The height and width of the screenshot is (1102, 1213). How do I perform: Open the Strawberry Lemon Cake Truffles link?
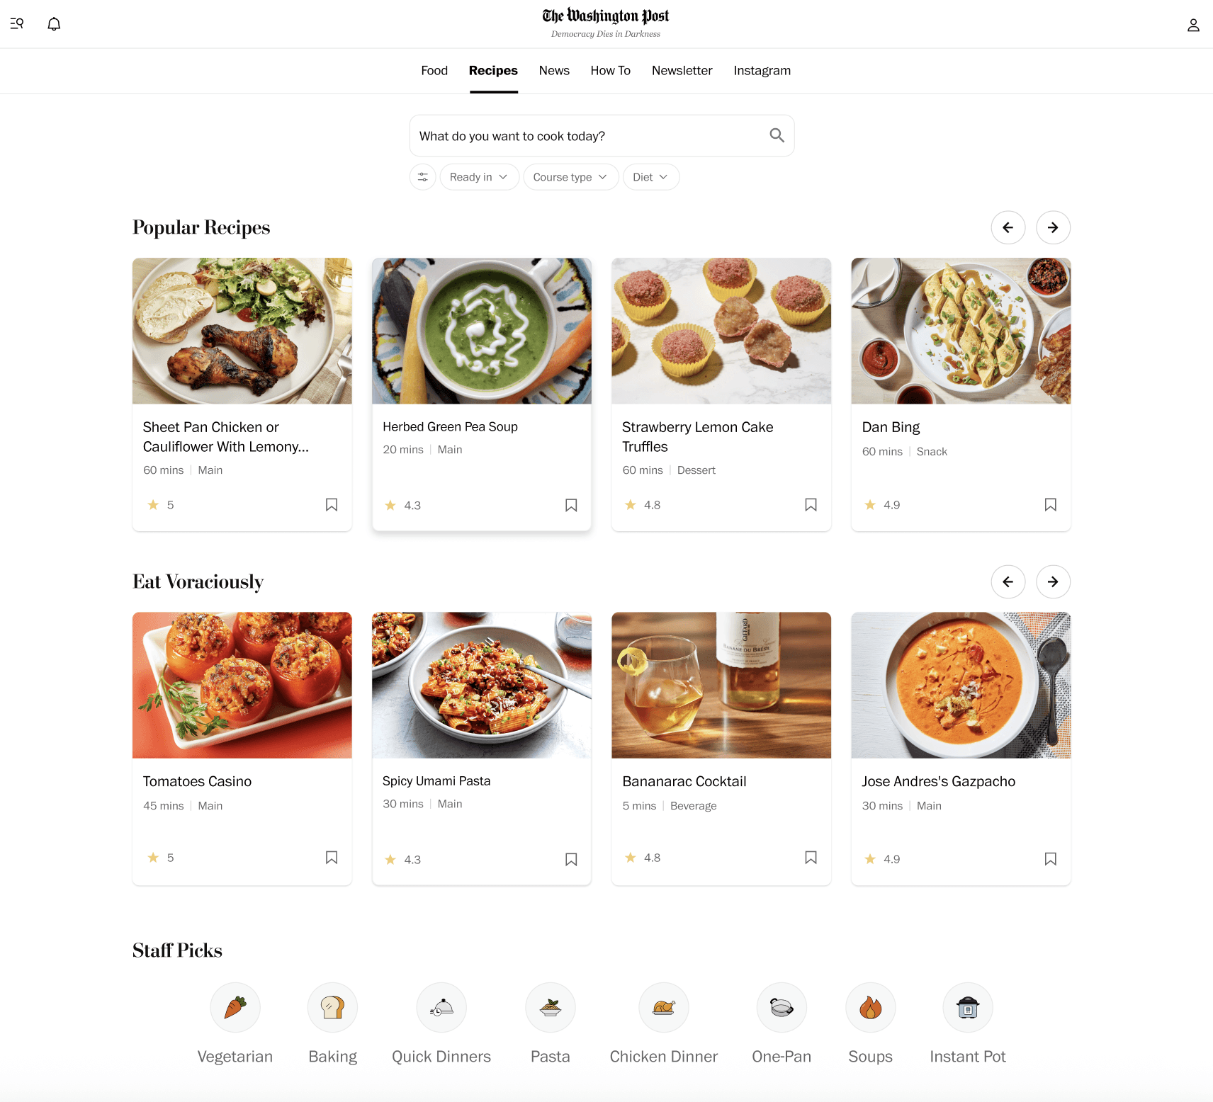tap(698, 437)
